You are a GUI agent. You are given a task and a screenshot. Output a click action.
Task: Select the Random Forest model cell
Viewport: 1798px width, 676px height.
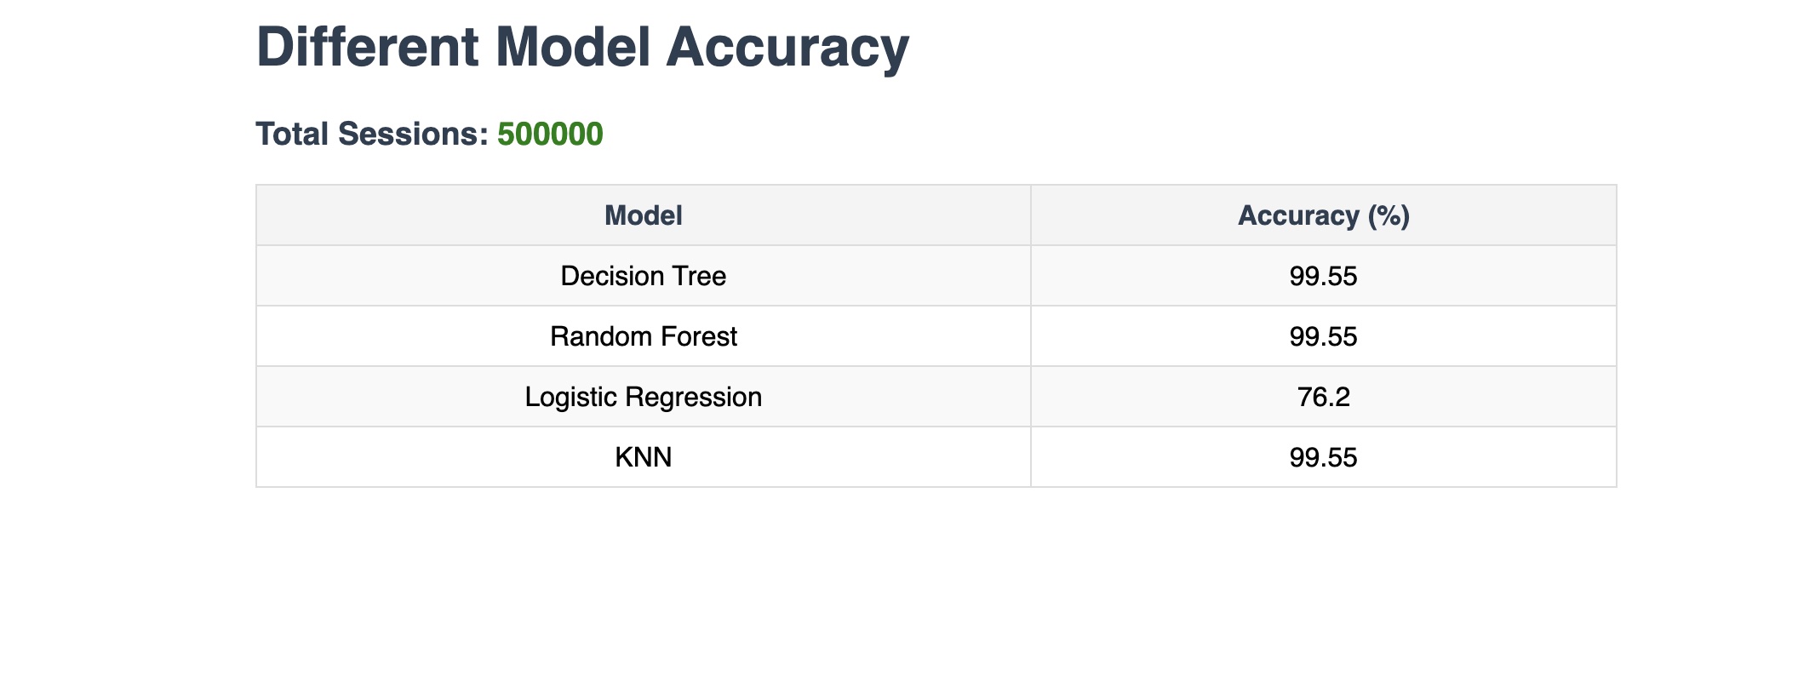pyautogui.click(x=643, y=336)
